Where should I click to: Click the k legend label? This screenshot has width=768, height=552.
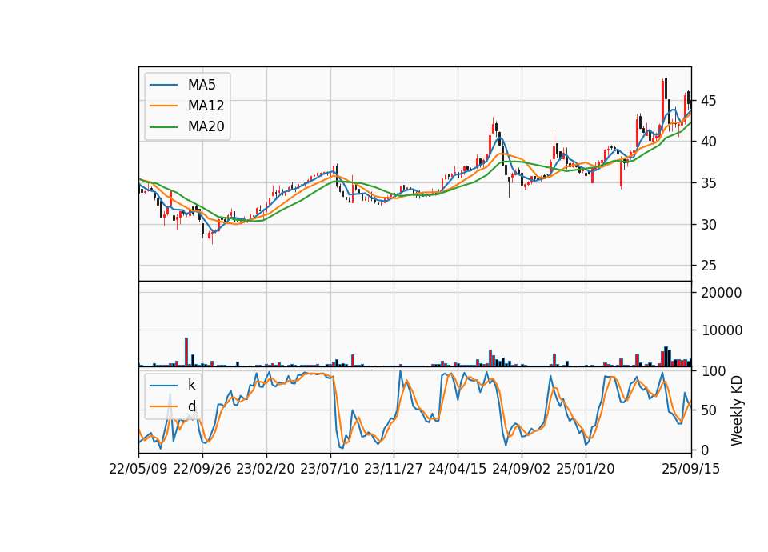[x=191, y=385]
